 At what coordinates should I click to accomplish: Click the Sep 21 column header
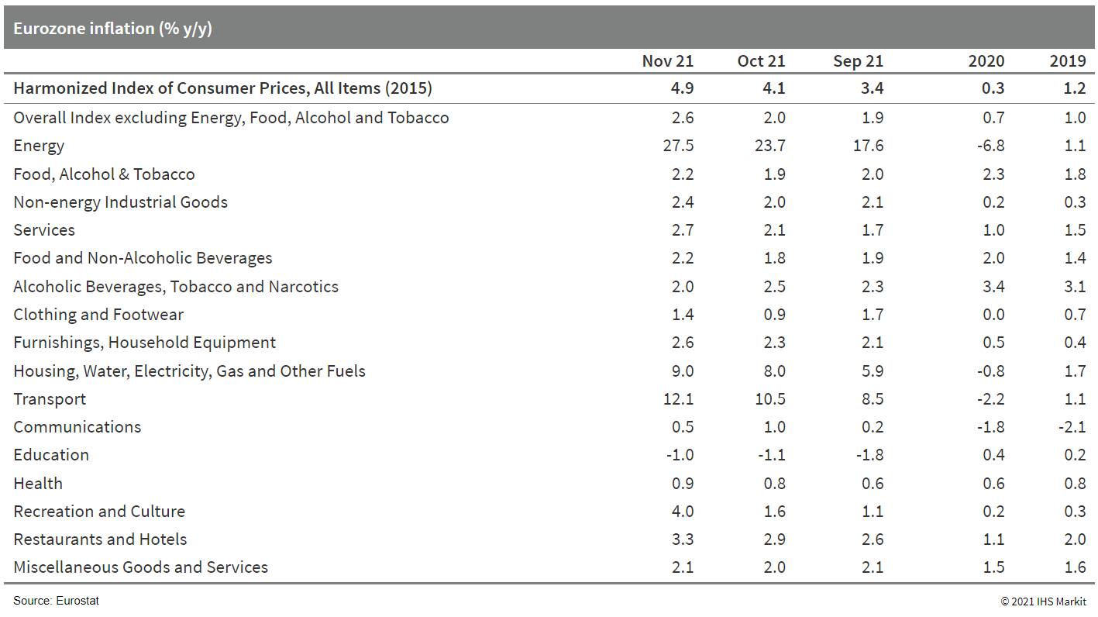(858, 61)
